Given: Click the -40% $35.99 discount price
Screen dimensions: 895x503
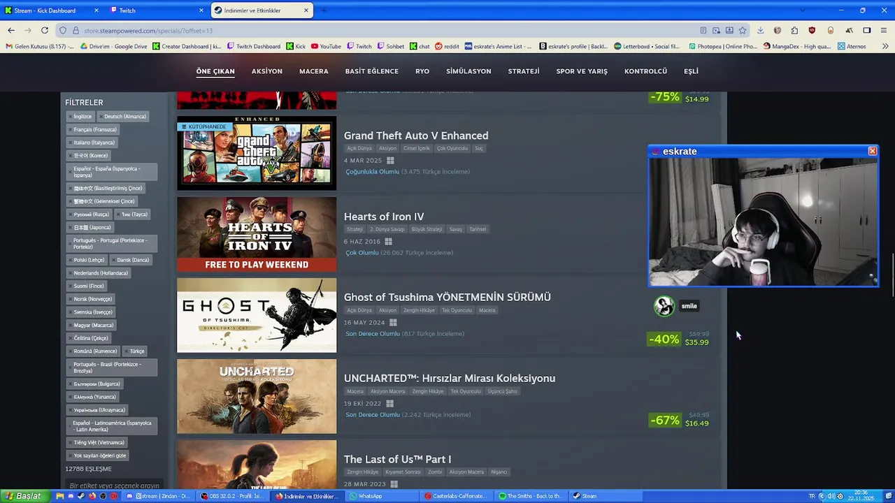Looking at the screenshot, I should 679,339.
